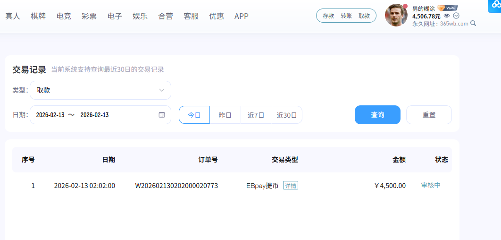501x240 pixels.
Task: Open the calendar icon in date field
Action: click(162, 115)
